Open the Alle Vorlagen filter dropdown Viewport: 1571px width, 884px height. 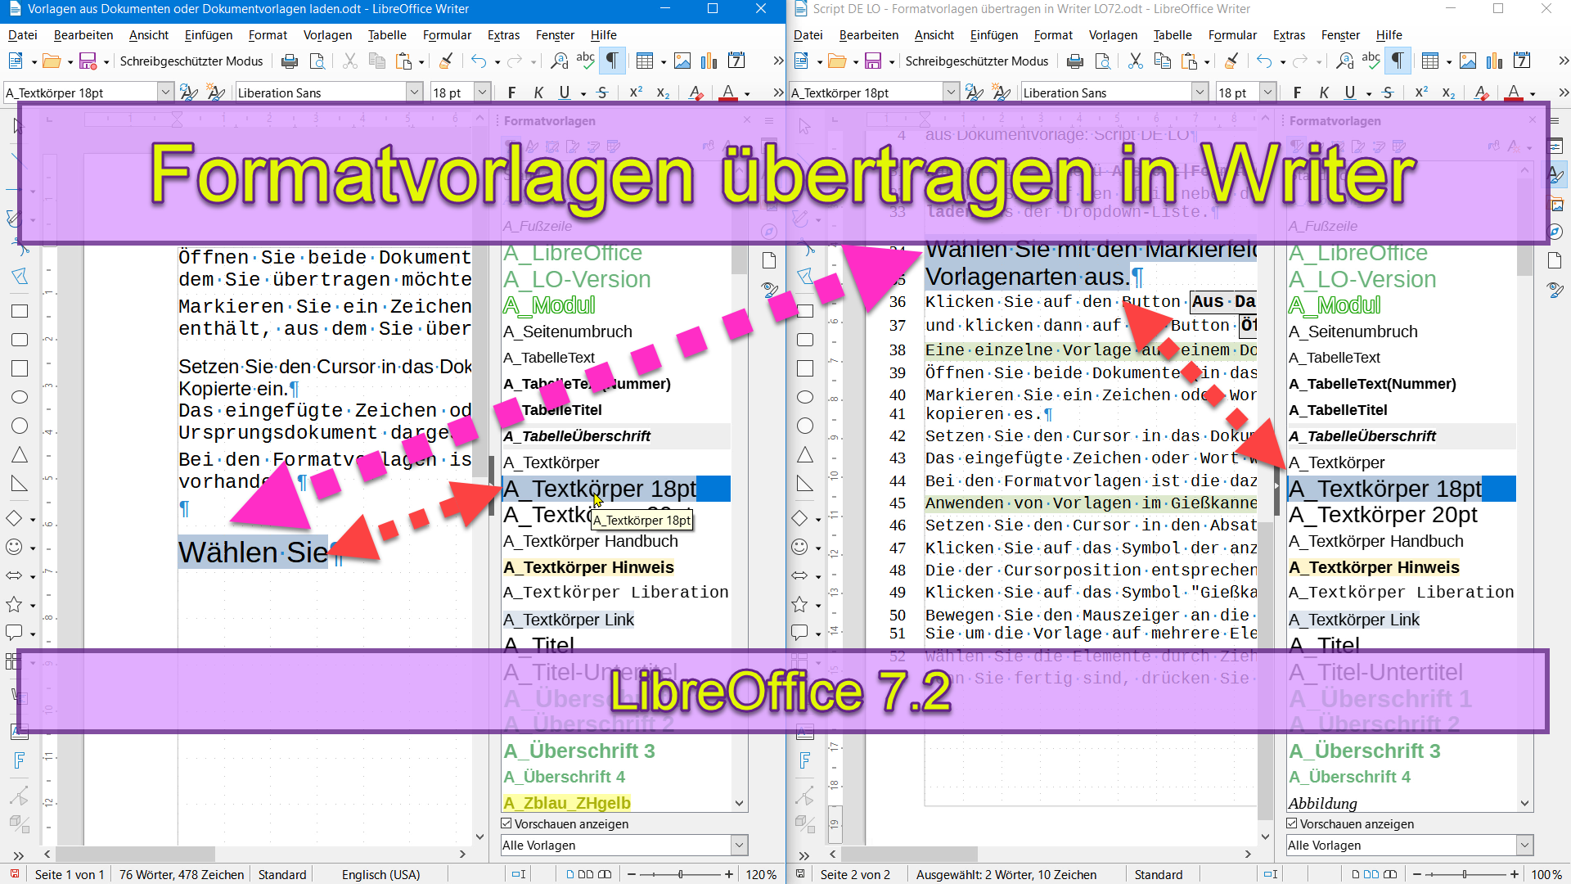(739, 845)
